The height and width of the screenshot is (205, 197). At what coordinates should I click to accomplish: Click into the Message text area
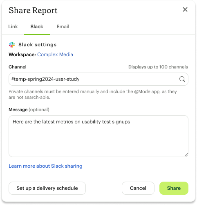pos(98,136)
